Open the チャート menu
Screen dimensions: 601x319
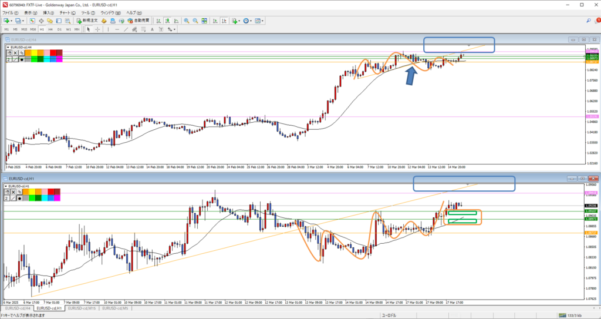(67, 13)
